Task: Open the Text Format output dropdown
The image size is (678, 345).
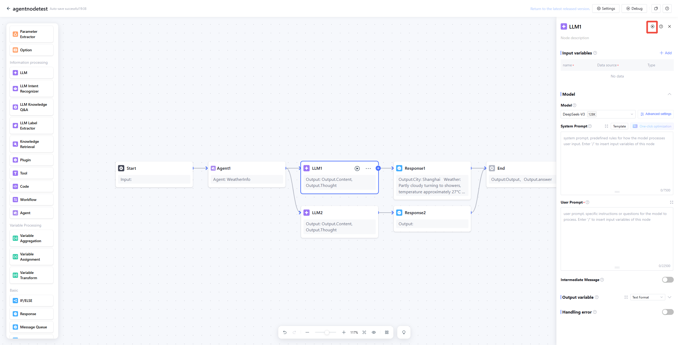Action: pyautogui.click(x=647, y=297)
